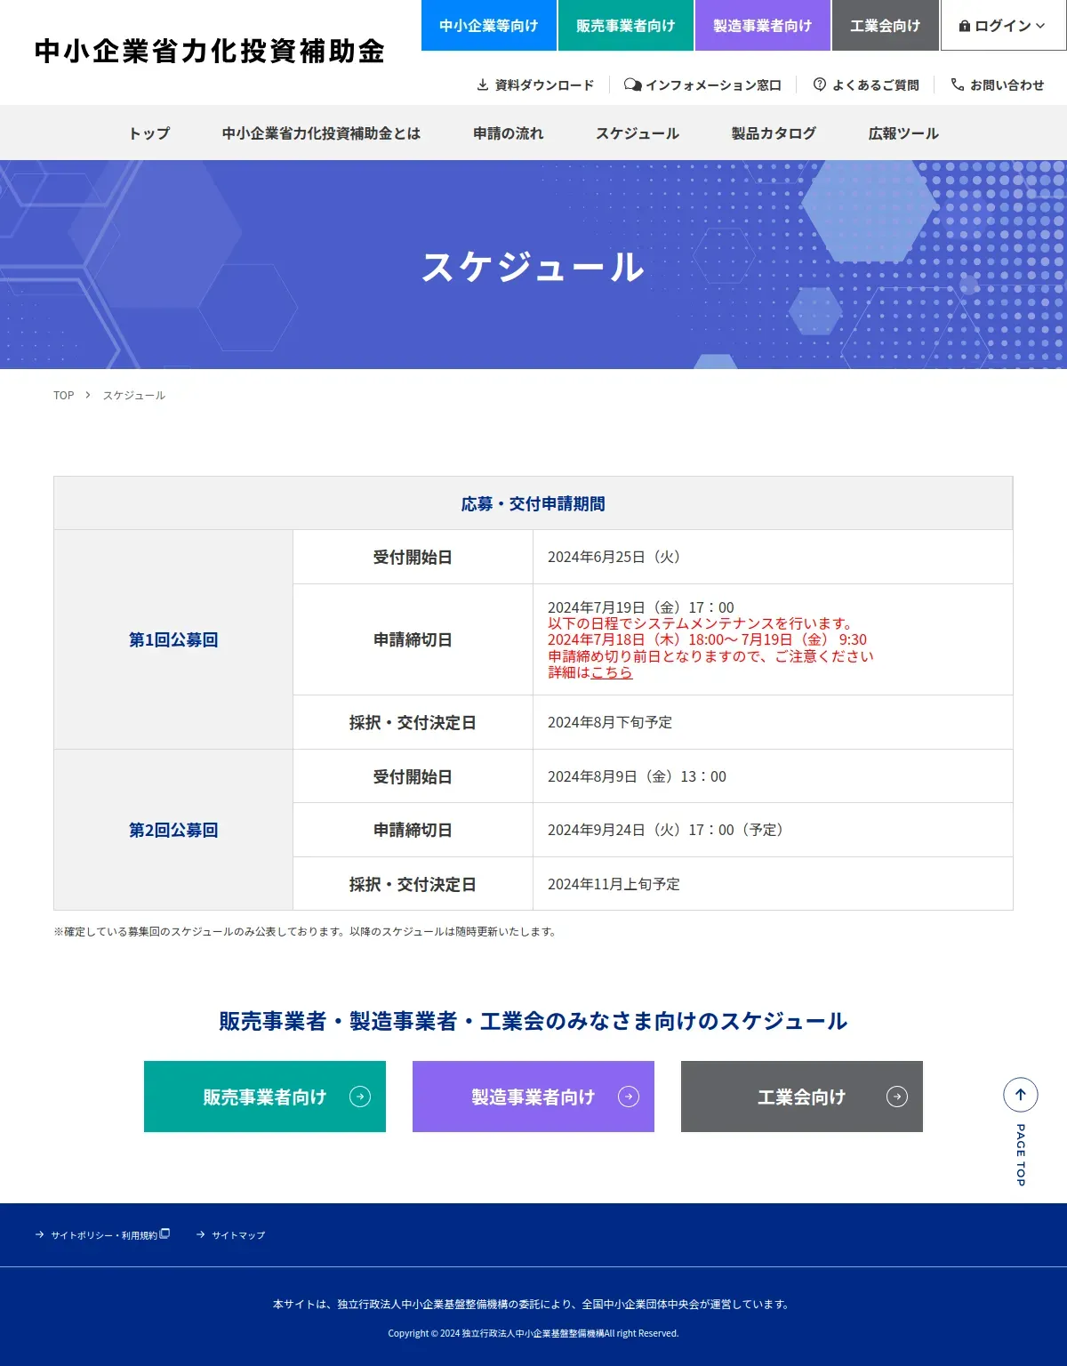Select スケジュール in the navigation bar
Viewport: 1067px width, 1366px height.
[638, 133]
